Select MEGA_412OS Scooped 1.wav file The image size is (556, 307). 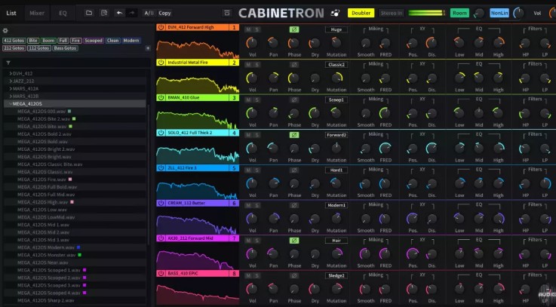click(x=49, y=270)
